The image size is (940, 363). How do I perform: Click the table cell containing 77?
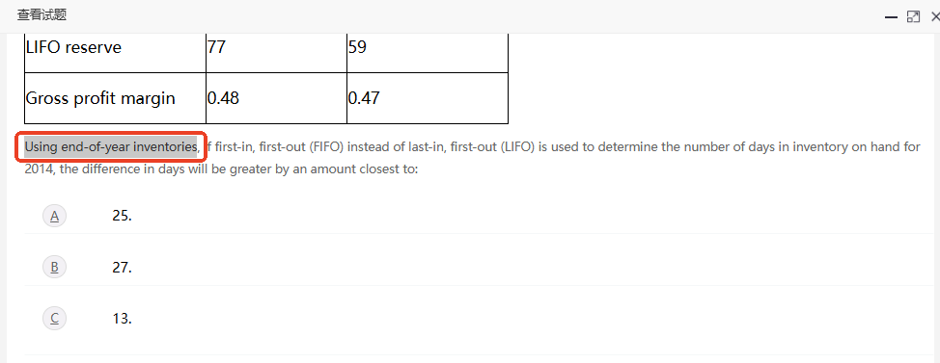pyautogui.click(x=276, y=53)
